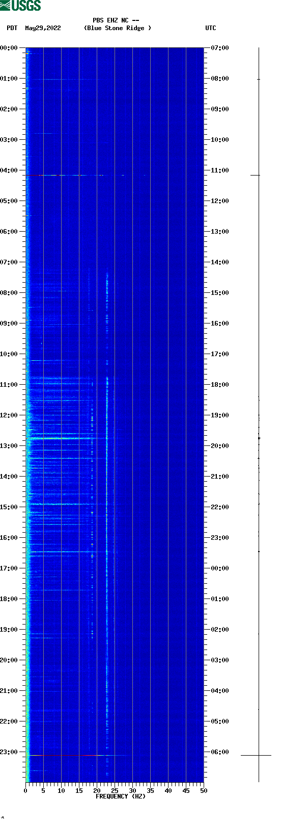281x823 pixels.
Task: Select the (Blue Stone Ridge ) subtitle
Action: click(x=118, y=28)
